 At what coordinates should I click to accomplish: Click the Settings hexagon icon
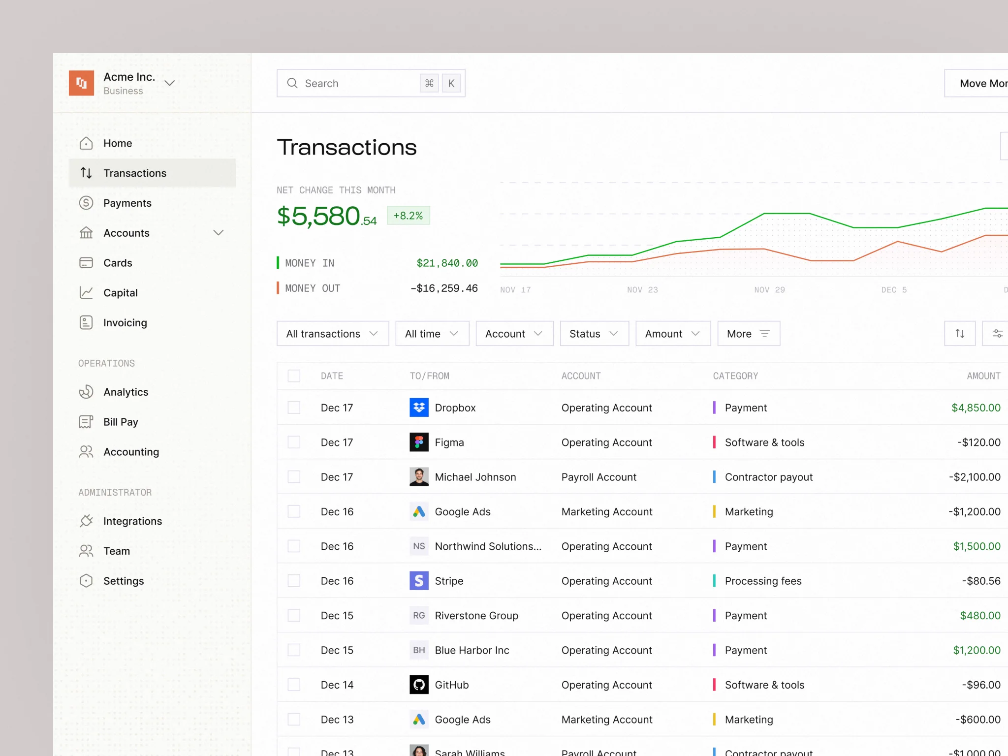click(x=86, y=581)
